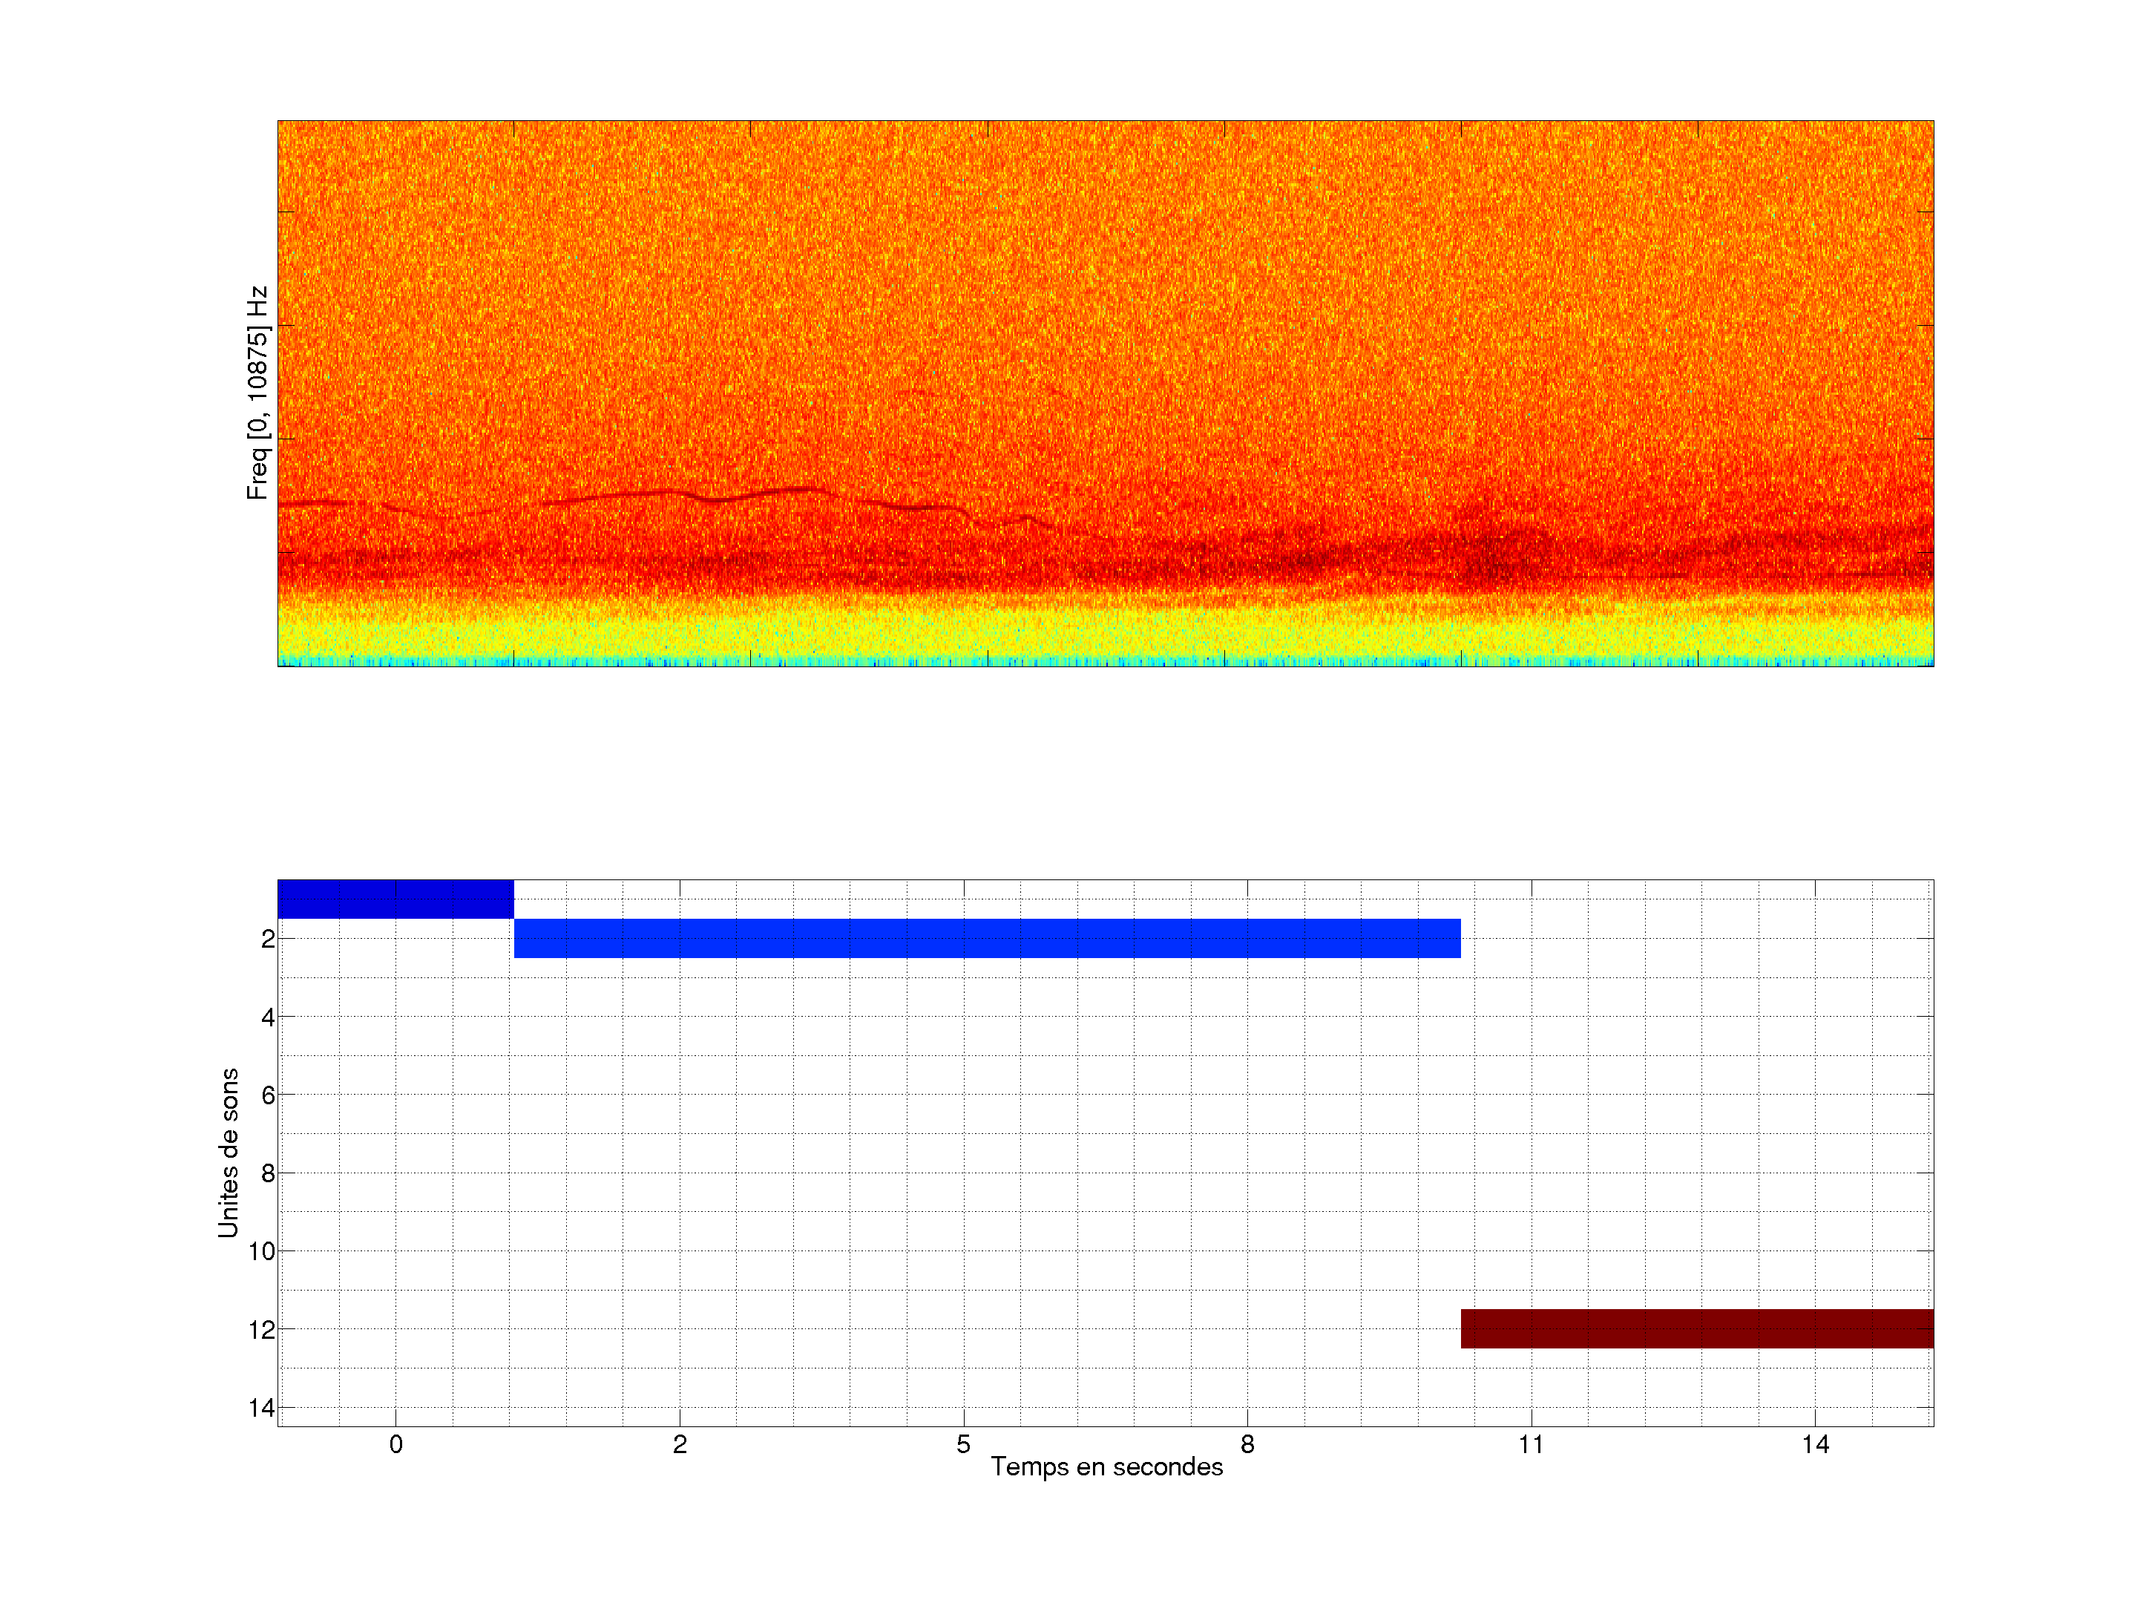The image size is (2137, 1603).
Task: Click y-axis tick label 12
Action: (x=262, y=1331)
